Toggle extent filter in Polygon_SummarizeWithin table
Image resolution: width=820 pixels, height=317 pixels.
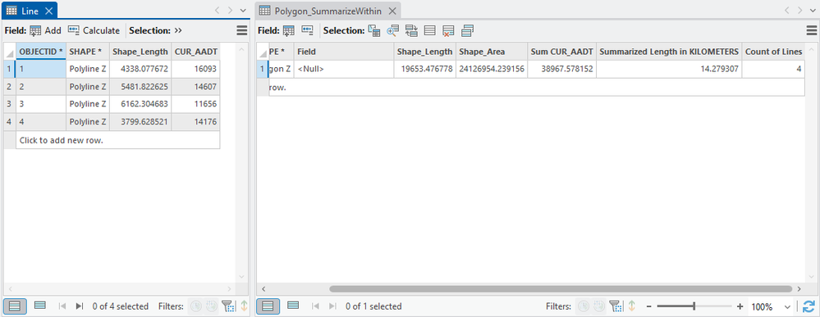click(x=616, y=306)
